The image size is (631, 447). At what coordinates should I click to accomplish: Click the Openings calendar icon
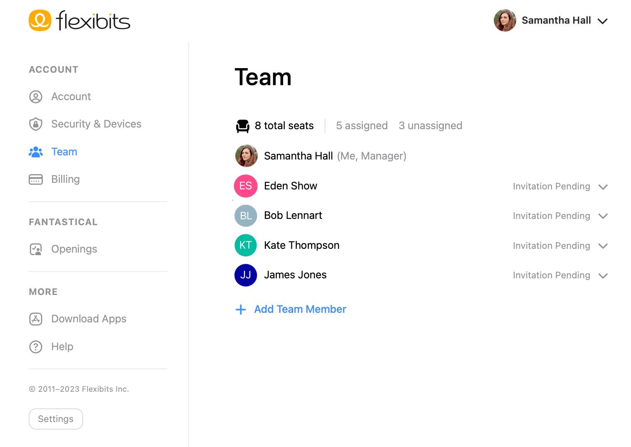click(36, 249)
